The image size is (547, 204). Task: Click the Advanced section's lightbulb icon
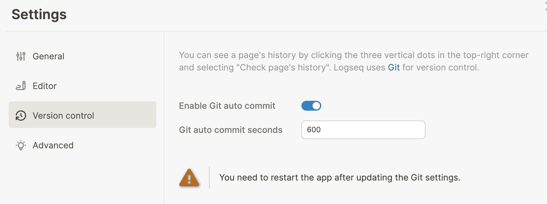click(20, 145)
